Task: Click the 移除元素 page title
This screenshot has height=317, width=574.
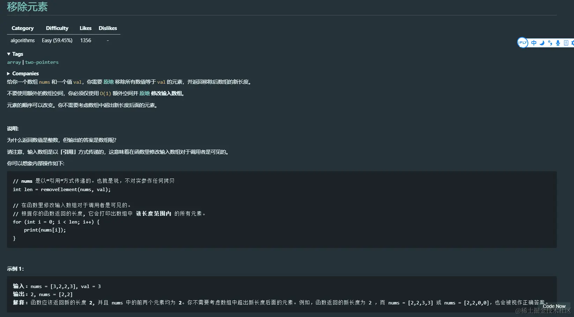Action: pyautogui.click(x=27, y=7)
